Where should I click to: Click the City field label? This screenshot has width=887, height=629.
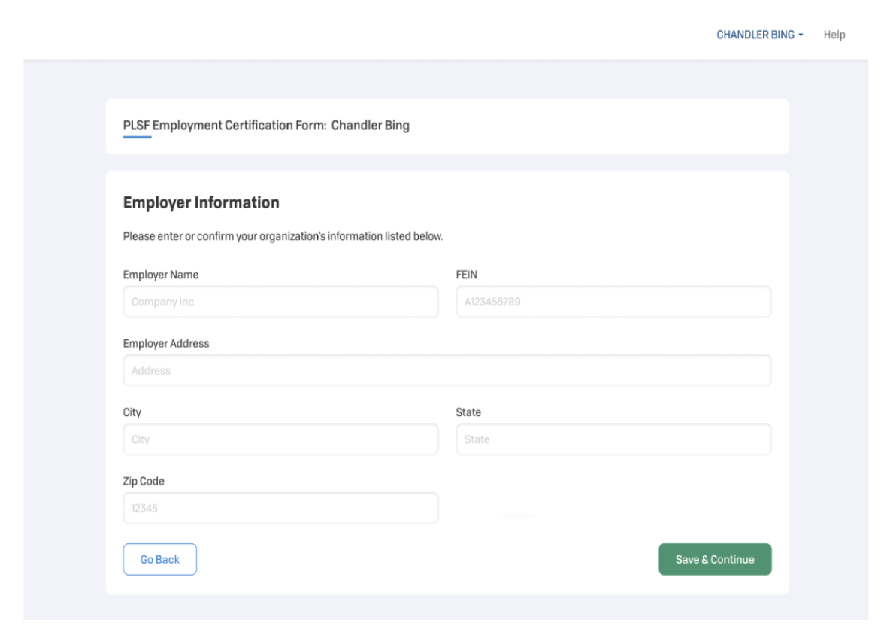[132, 412]
